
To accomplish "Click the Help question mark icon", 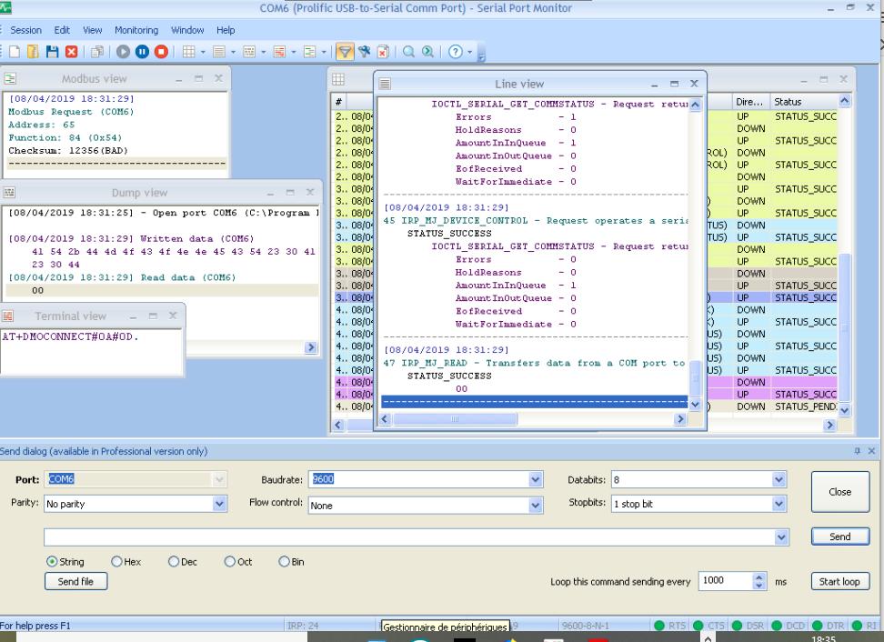I will (x=456, y=52).
